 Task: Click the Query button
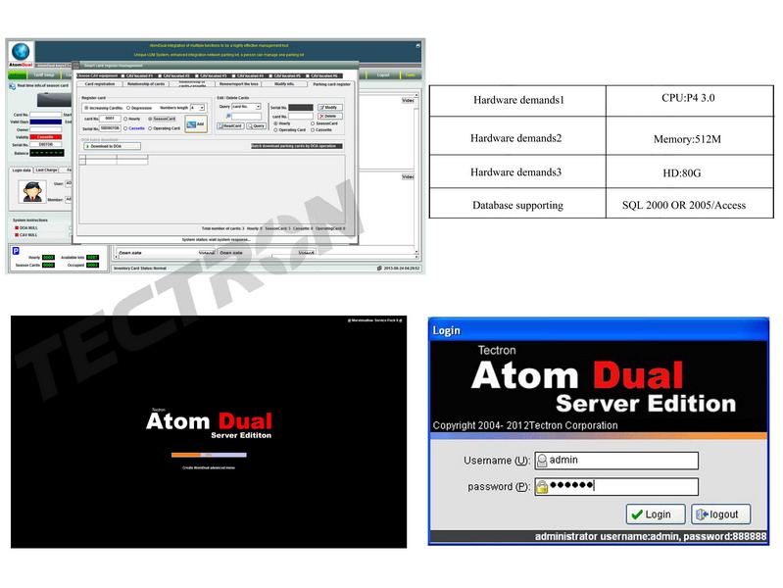click(x=256, y=125)
